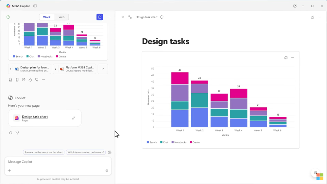This screenshot has width=327, height=184.
Task: Open the chart's three-dot options menu
Action: click(292, 58)
